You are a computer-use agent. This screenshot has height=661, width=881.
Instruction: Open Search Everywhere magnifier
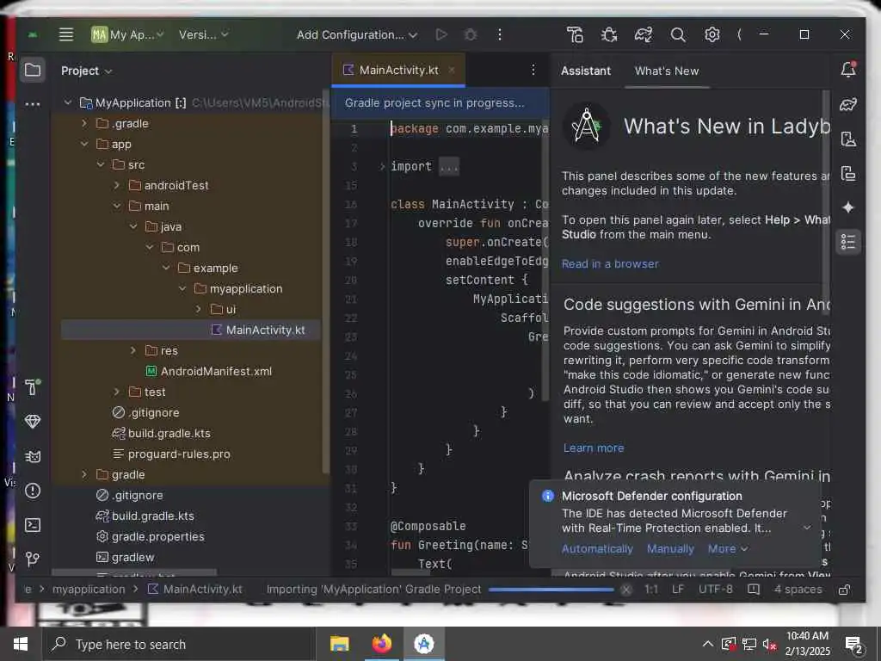[x=678, y=34]
